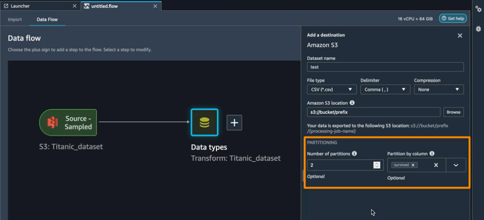Switch to the Launcher tab
The image size is (484, 220).
point(41,6)
